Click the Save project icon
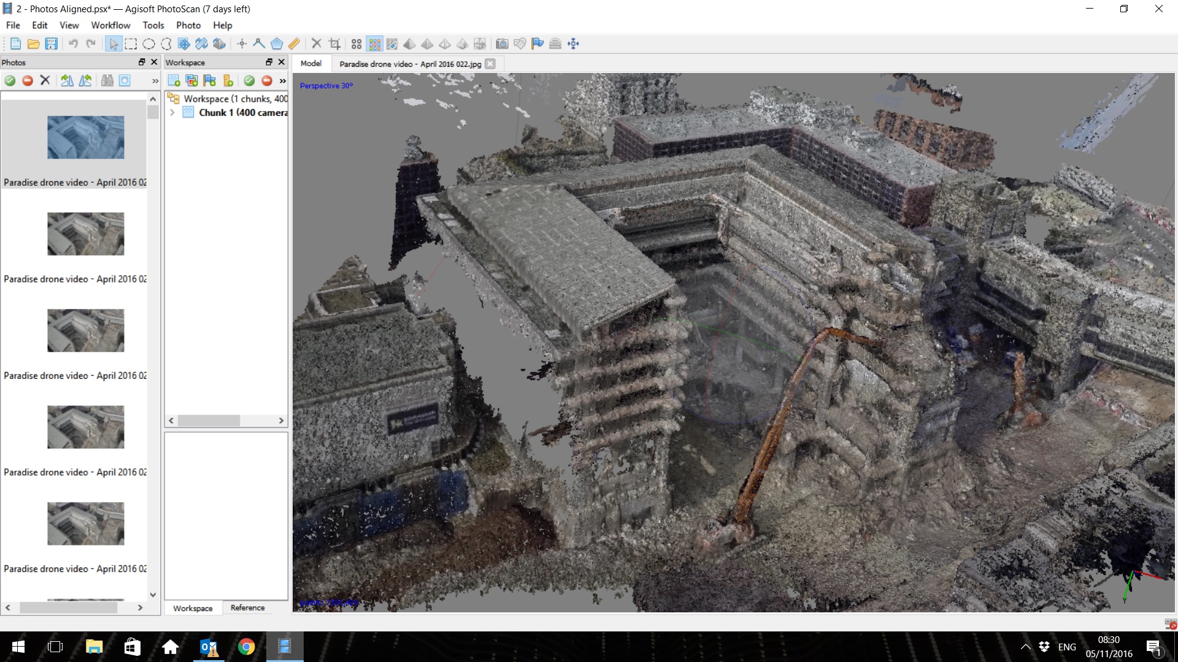 (x=52, y=44)
